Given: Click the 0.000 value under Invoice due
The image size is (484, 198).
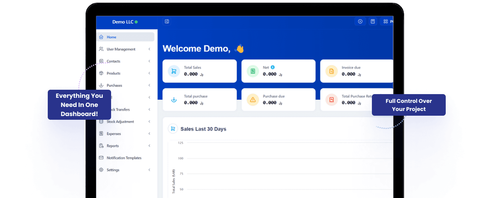Looking at the screenshot, I should pyautogui.click(x=348, y=74).
